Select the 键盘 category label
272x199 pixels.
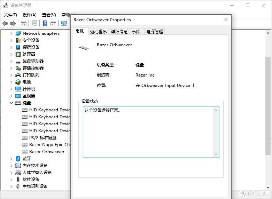tap(27, 103)
